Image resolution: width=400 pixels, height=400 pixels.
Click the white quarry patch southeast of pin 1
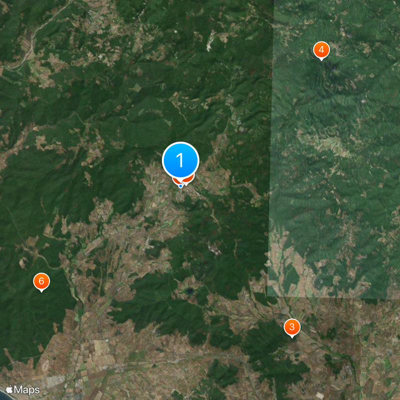(x=214, y=248)
